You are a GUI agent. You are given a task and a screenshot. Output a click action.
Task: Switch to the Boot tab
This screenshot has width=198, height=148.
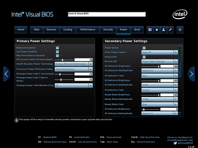[x=137, y=30]
